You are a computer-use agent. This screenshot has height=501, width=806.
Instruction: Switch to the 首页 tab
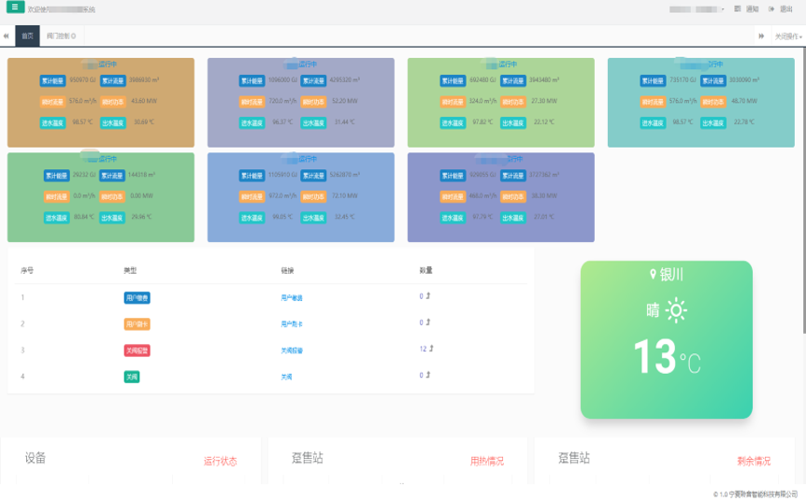point(27,36)
